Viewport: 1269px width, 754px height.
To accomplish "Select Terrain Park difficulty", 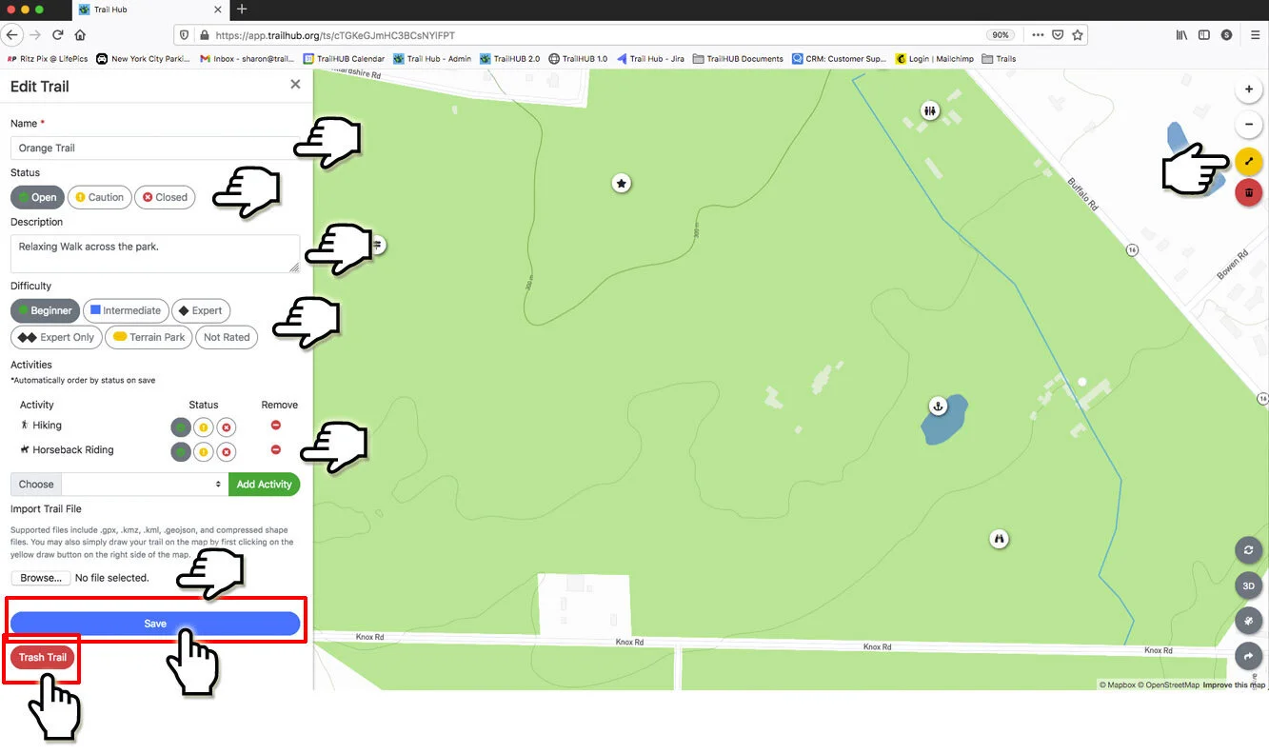I will tap(149, 337).
